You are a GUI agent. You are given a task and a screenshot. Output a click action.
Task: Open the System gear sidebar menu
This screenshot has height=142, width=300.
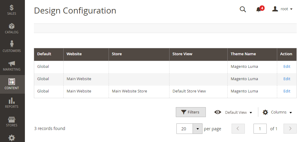12,138
